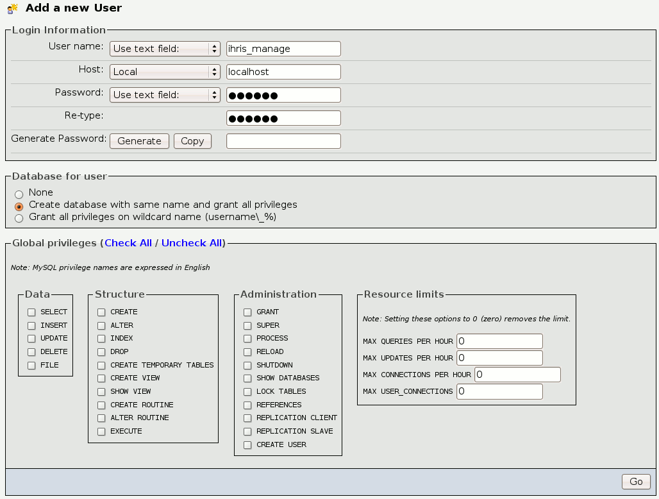
Task: Click the Go button to submit
Action: [636, 482]
